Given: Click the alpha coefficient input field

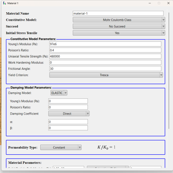Looking at the screenshot, I should (x=68, y=122).
